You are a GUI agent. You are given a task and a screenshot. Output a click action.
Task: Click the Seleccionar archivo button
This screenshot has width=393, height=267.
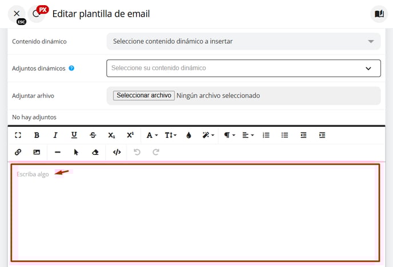click(x=143, y=95)
